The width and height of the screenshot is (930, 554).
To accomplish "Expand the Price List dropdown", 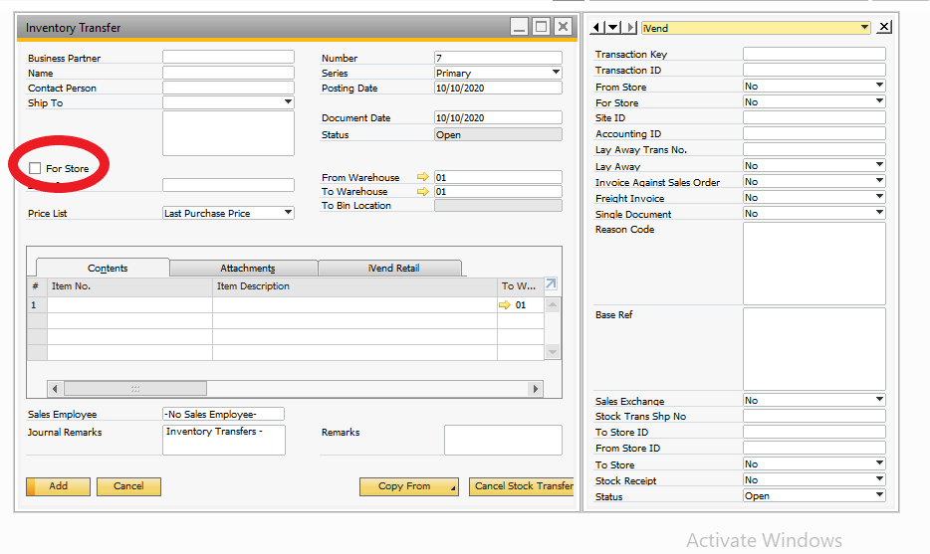I will [288, 212].
